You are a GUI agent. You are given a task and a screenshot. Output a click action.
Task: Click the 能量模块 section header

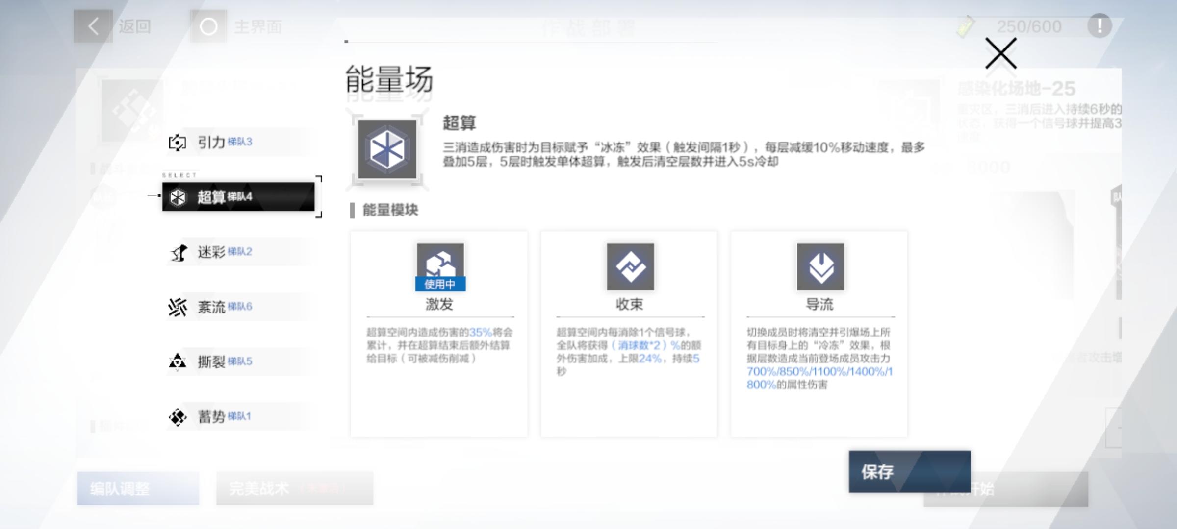pyautogui.click(x=390, y=210)
